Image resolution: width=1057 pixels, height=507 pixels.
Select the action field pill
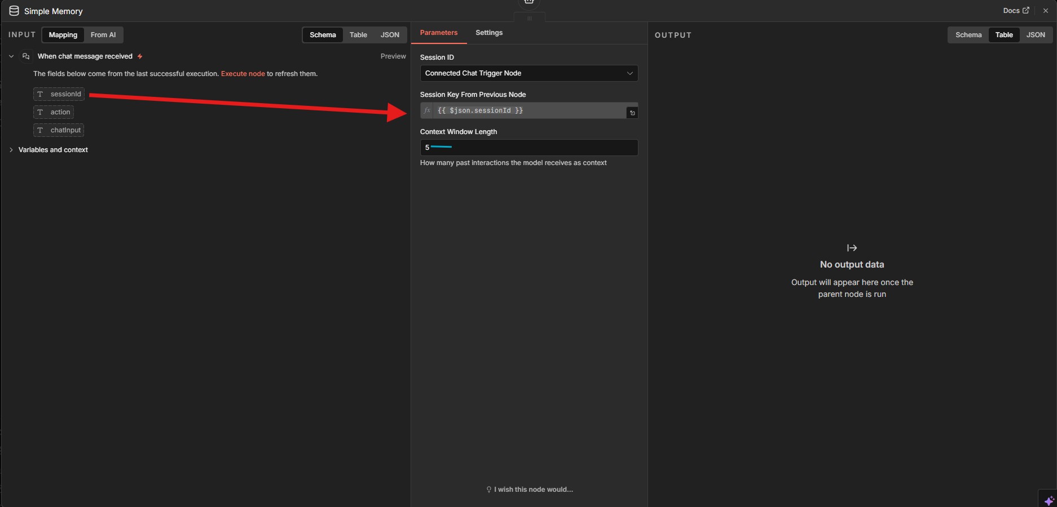coord(54,112)
